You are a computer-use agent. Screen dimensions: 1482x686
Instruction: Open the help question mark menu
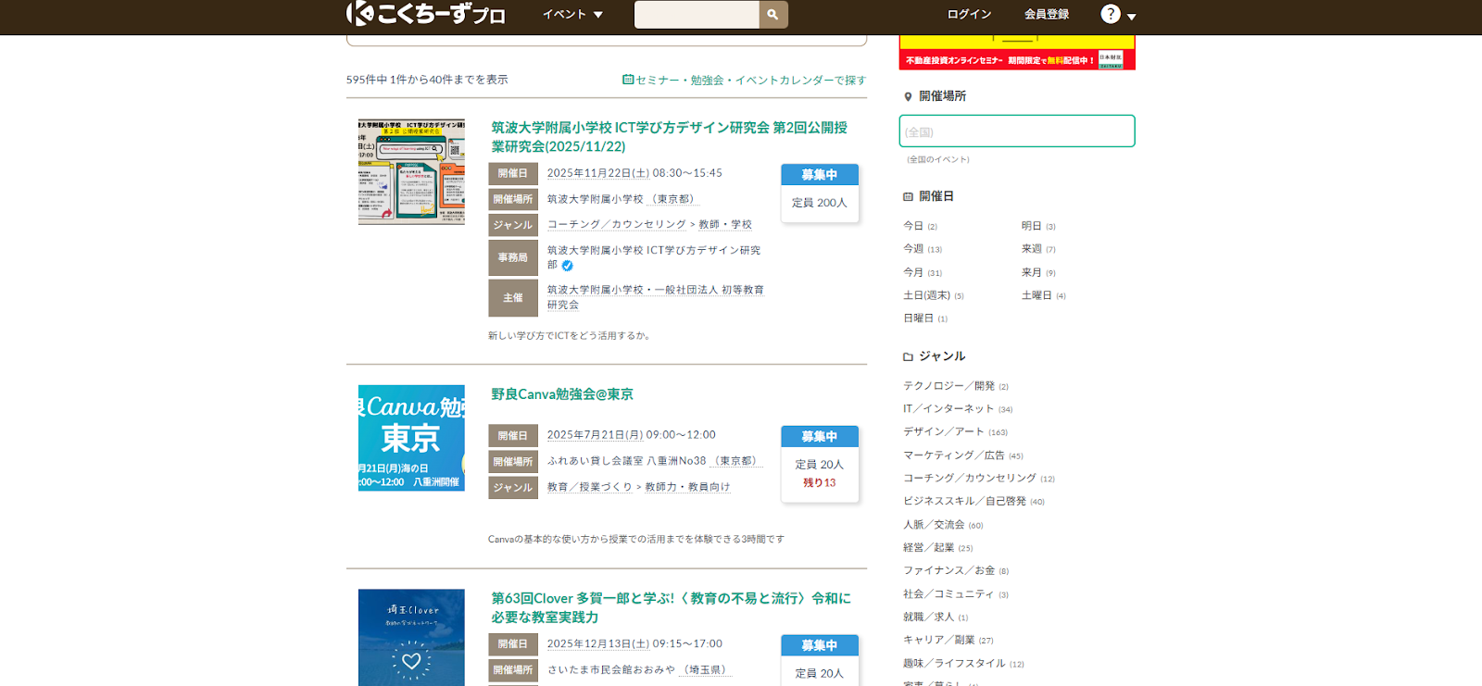pyautogui.click(x=1111, y=14)
